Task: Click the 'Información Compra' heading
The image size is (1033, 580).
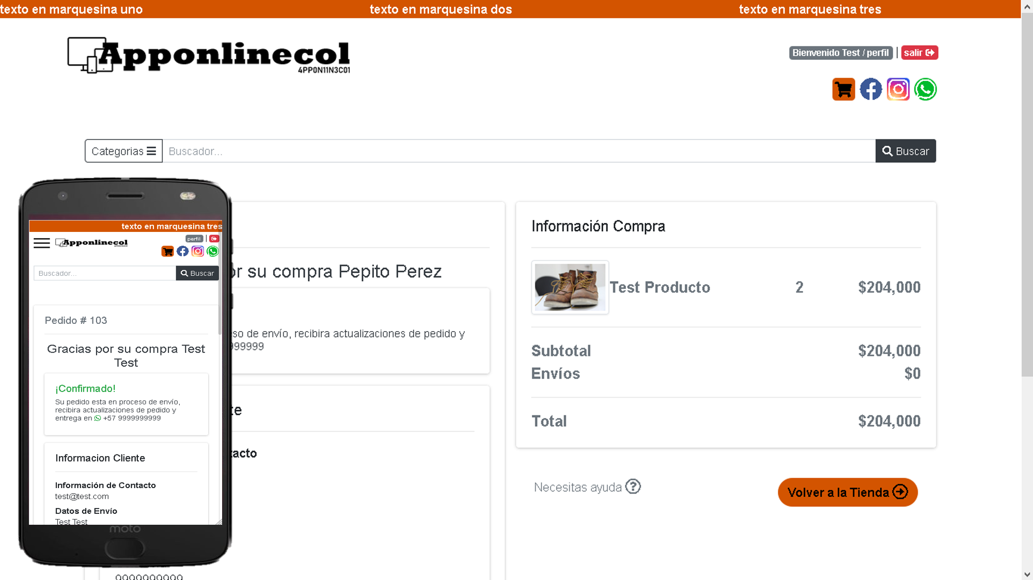Action: click(x=598, y=226)
